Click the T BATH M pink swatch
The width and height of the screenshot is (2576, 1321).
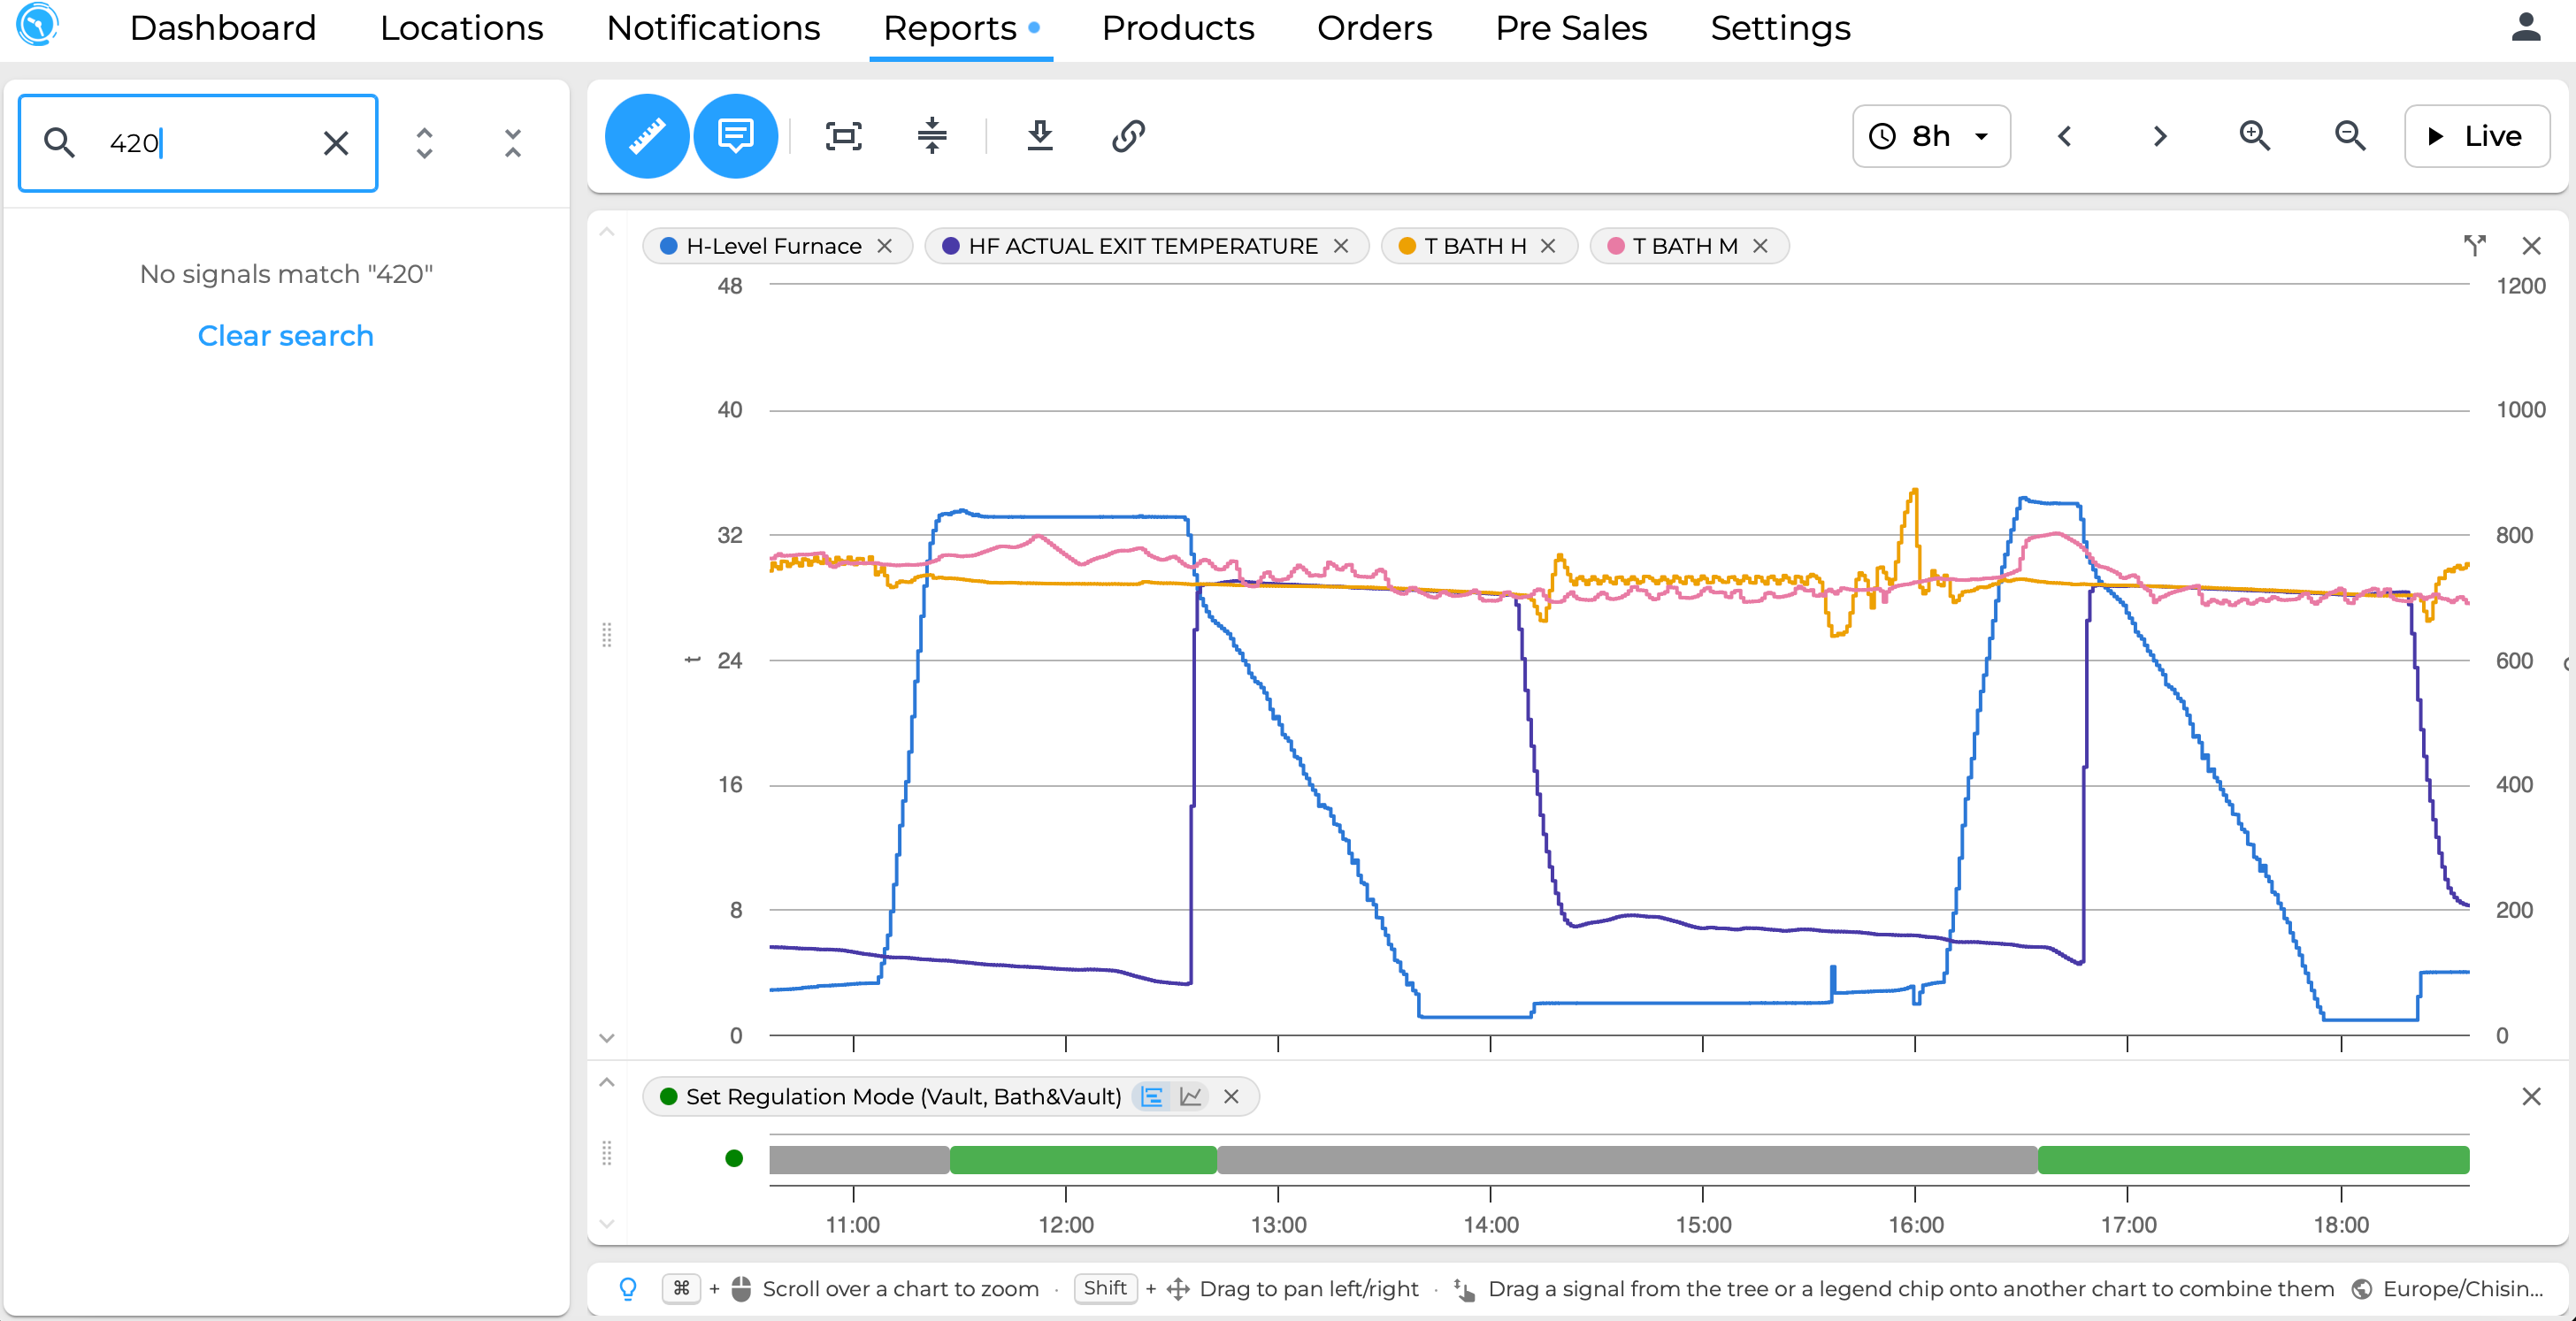pos(1615,246)
